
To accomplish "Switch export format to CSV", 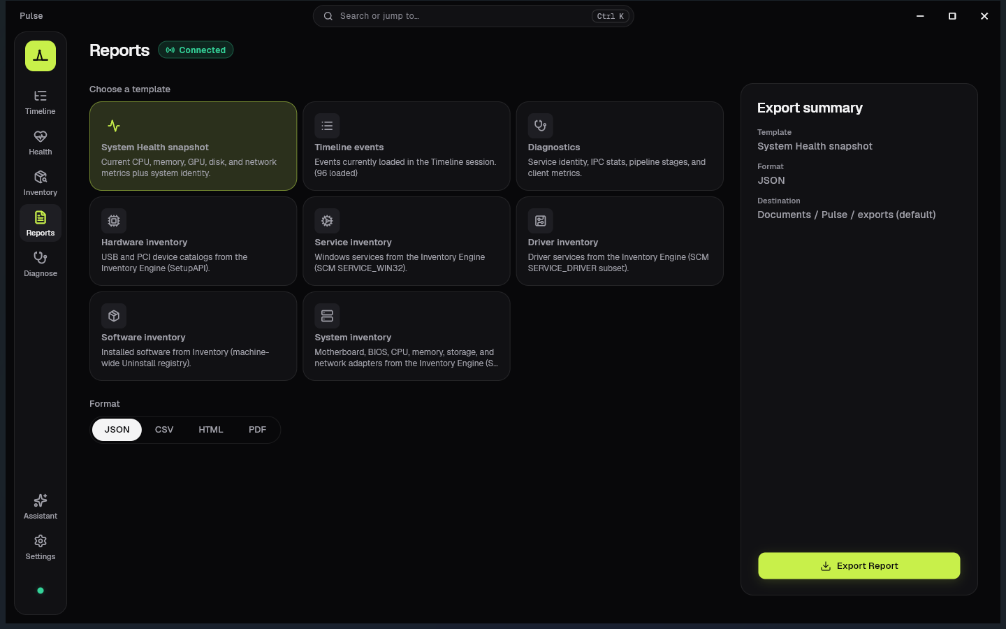I will pos(164,430).
